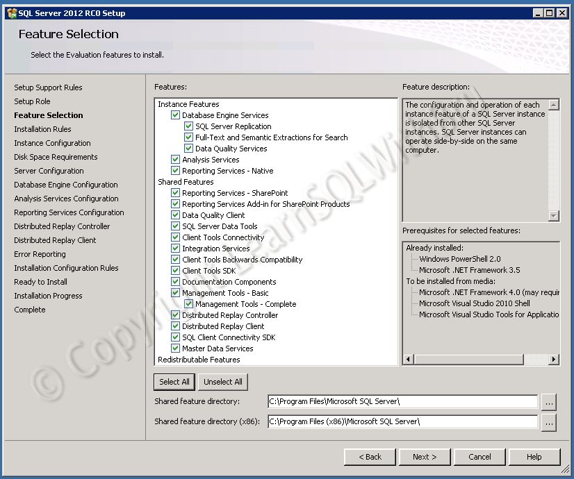Toggle Integration Services checkbox
574x479 pixels.
point(175,249)
